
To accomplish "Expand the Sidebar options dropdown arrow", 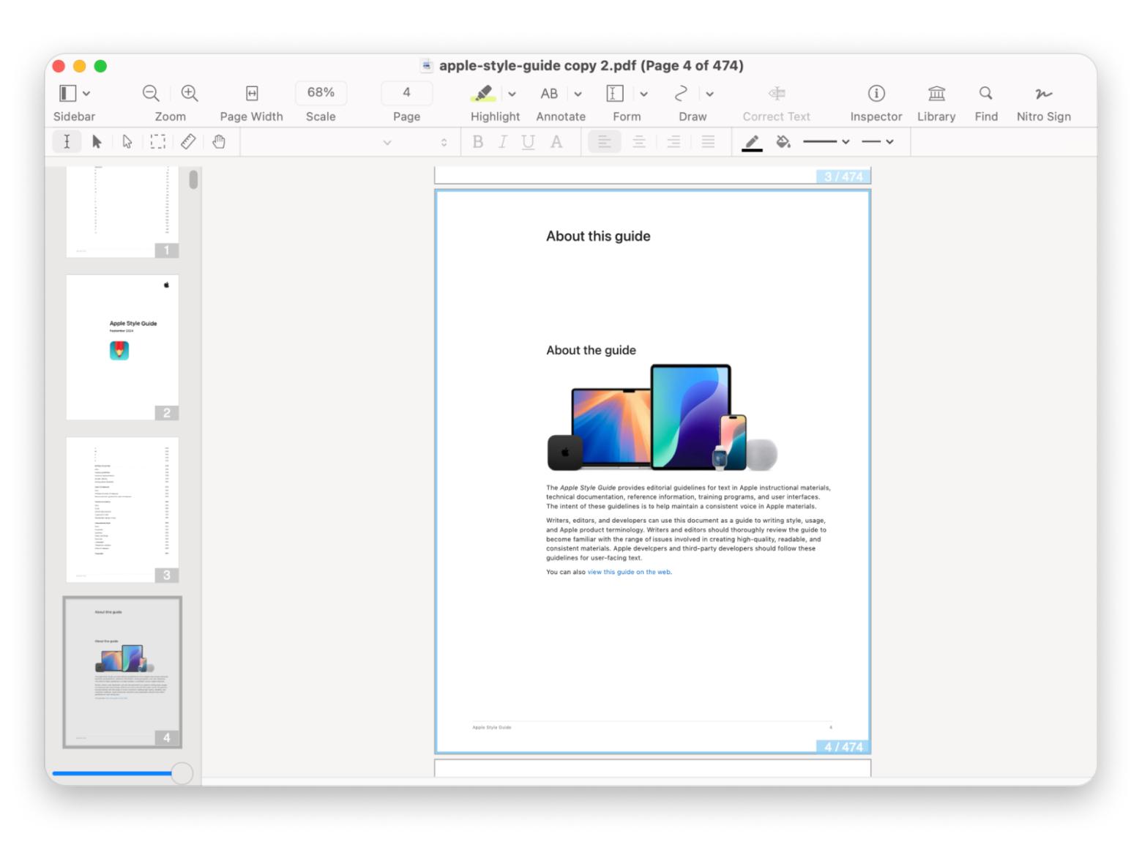I will pyautogui.click(x=86, y=94).
